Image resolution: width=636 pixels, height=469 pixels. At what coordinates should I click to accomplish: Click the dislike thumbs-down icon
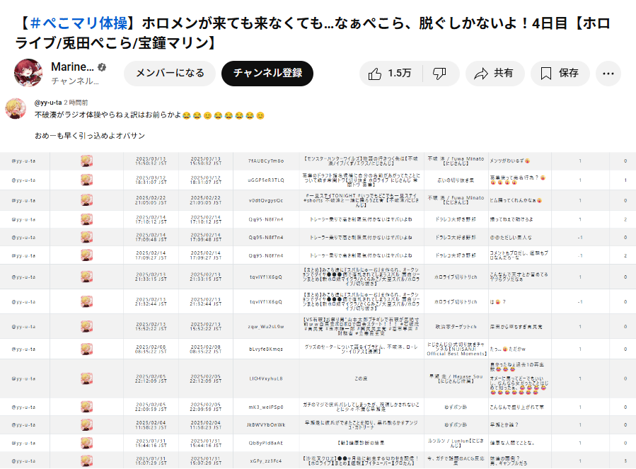[x=439, y=74]
